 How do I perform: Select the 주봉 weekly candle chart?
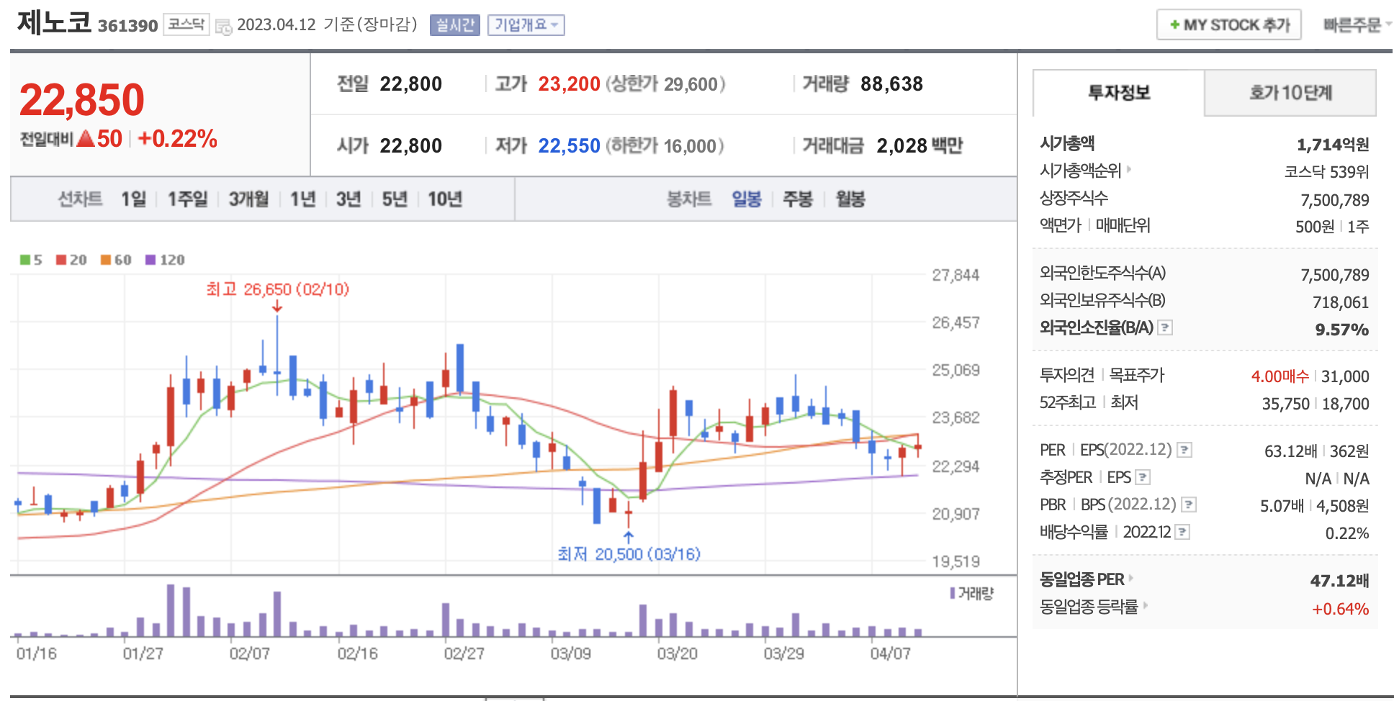[x=797, y=199]
